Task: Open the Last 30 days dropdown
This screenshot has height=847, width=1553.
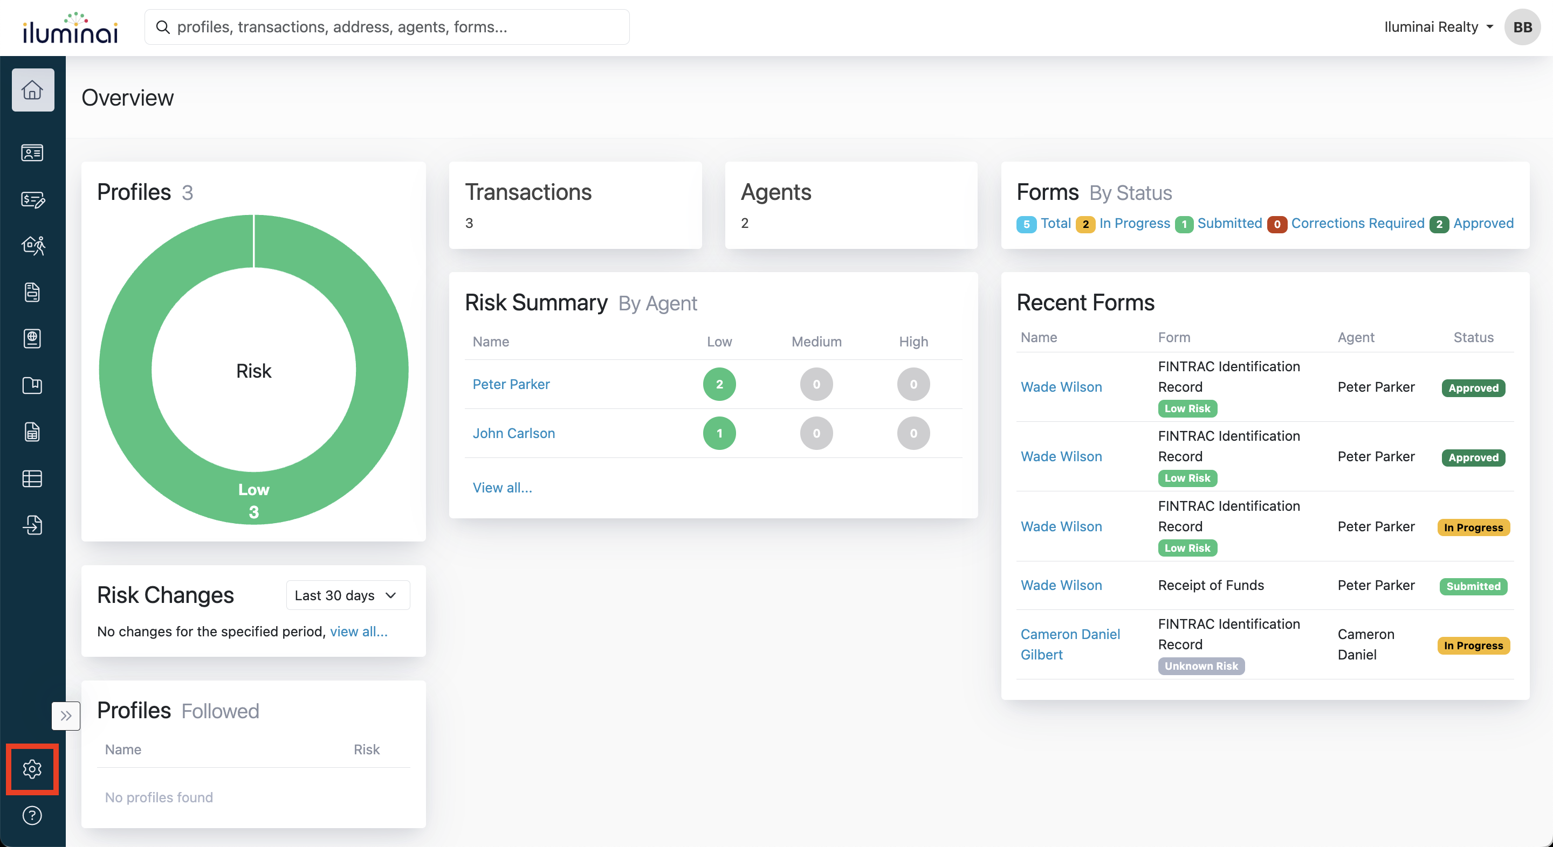Action: tap(347, 595)
